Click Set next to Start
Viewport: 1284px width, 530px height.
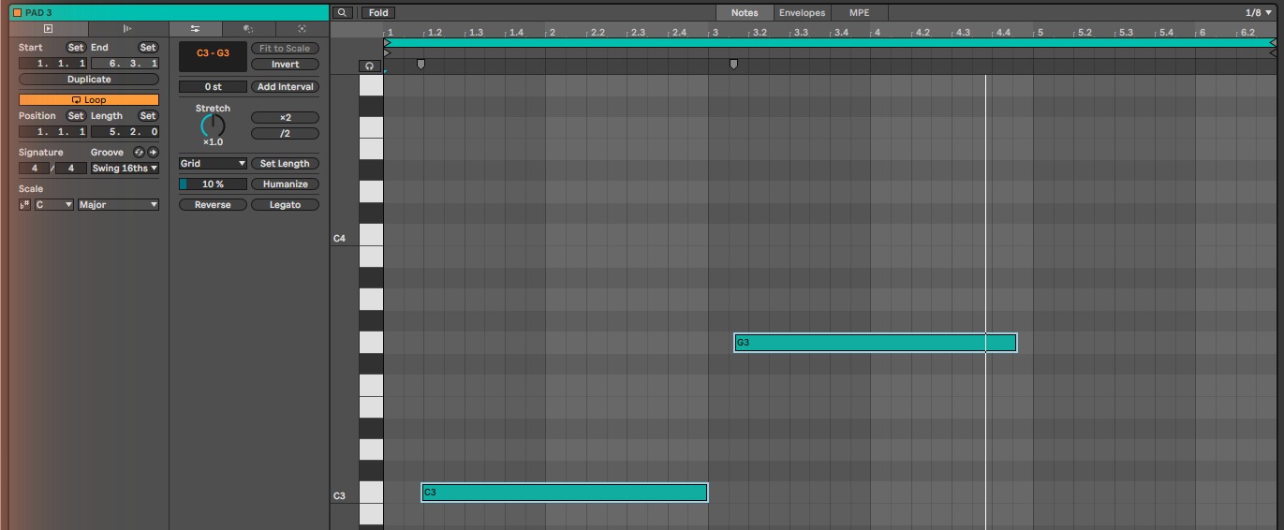76,47
